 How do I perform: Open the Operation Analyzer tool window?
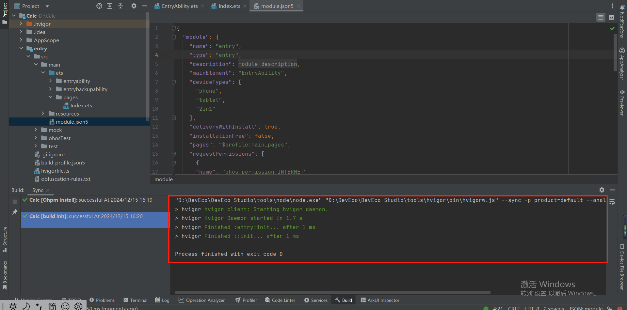click(201, 300)
